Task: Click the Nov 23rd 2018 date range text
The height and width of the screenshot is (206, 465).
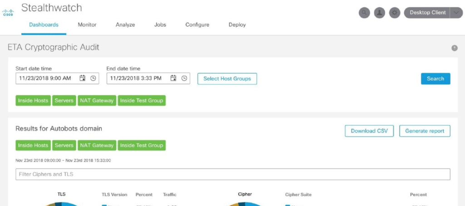Action: [63, 160]
